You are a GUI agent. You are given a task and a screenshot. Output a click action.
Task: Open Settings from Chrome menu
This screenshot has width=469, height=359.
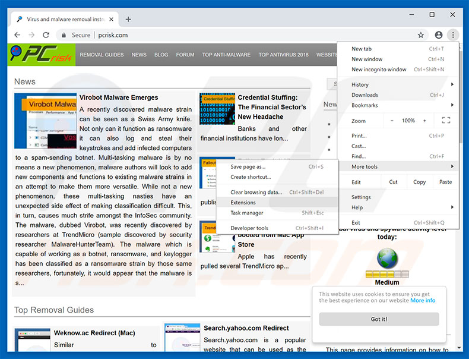click(398, 197)
